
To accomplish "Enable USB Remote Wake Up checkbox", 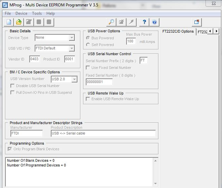I will pos(88,99).
